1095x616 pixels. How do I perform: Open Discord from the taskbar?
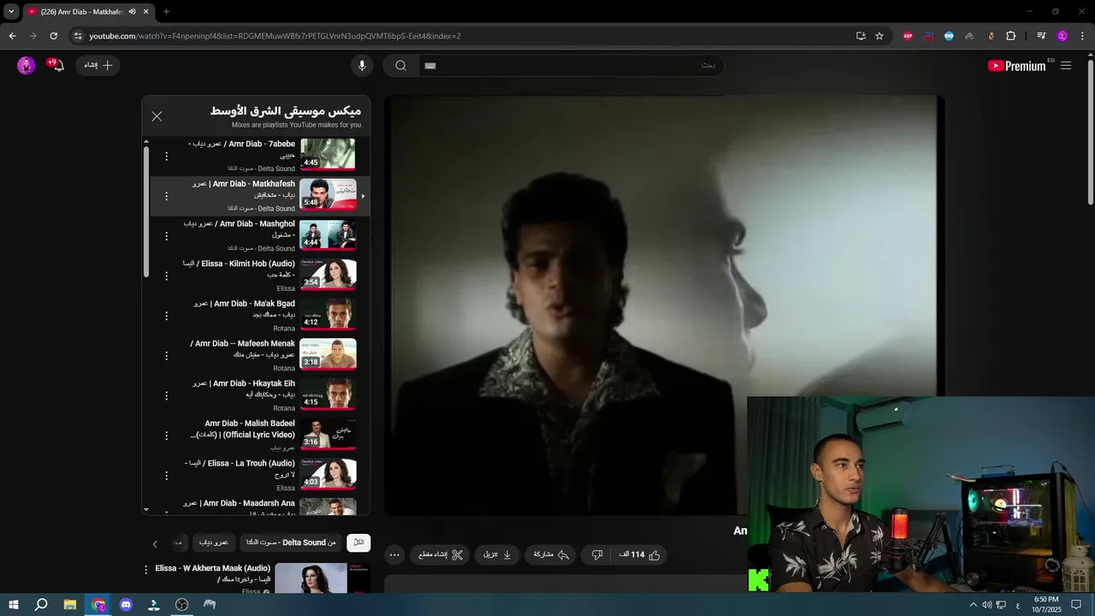pos(126,605)
